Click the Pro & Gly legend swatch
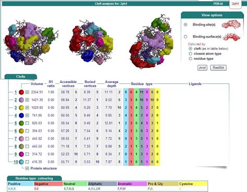 point(163,184)
